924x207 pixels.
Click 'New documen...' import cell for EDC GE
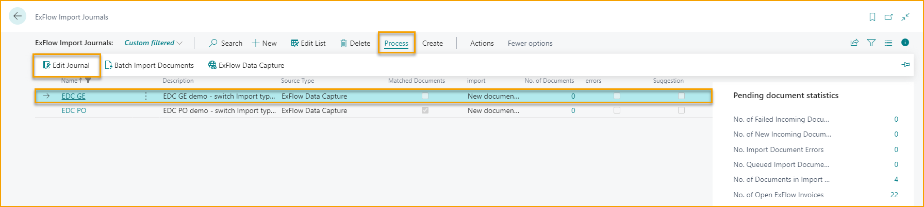[x=493, y=96]
